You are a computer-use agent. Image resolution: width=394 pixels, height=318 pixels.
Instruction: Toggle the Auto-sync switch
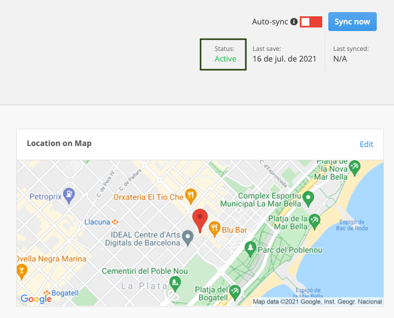click(311, 22)
